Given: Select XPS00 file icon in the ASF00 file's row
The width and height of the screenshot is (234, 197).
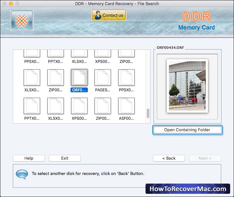Looking at the screenshot, I should pyautogui.click(x=79, y=106).
